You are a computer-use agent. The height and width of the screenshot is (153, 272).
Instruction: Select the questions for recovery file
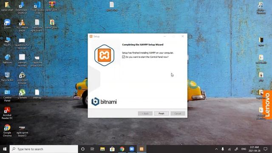coord(22,43)
